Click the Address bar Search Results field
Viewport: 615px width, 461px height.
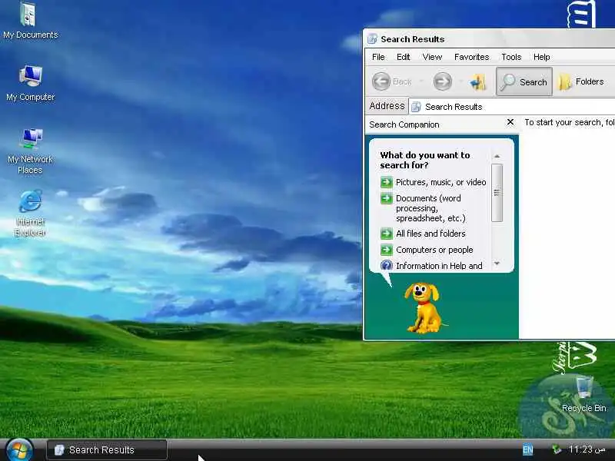[x=511, y=107]
